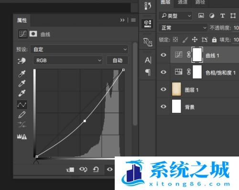
Task: Pick the gray point eyedropper
Action: click(22, 83)
